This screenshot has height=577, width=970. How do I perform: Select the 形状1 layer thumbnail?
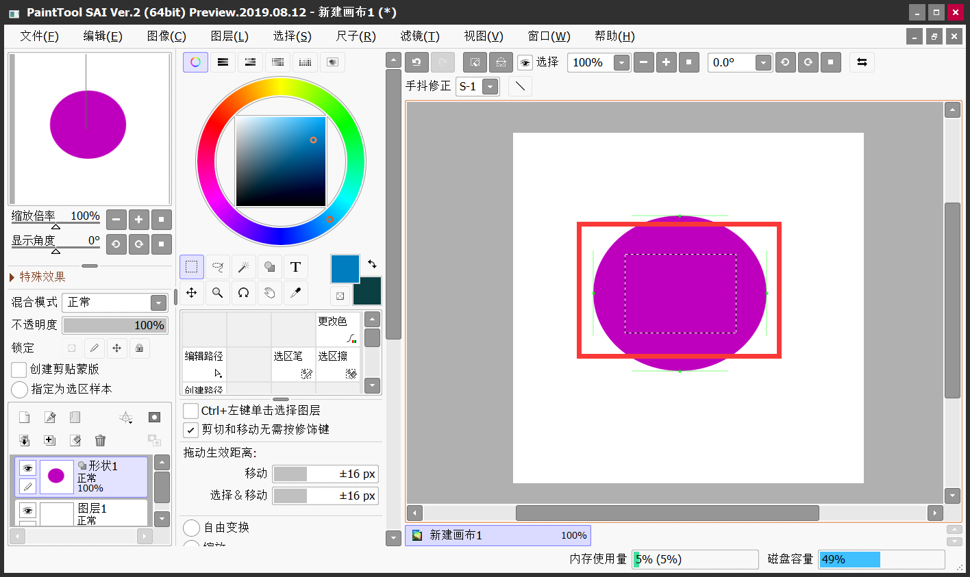click(56, 476)
